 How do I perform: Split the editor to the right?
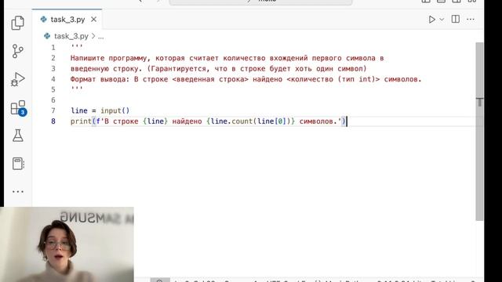(x=455, y=19)
